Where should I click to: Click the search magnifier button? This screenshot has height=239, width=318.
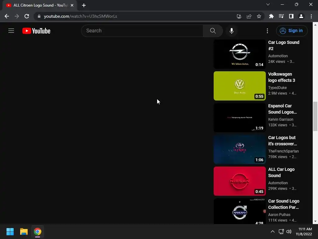(213, 31)
